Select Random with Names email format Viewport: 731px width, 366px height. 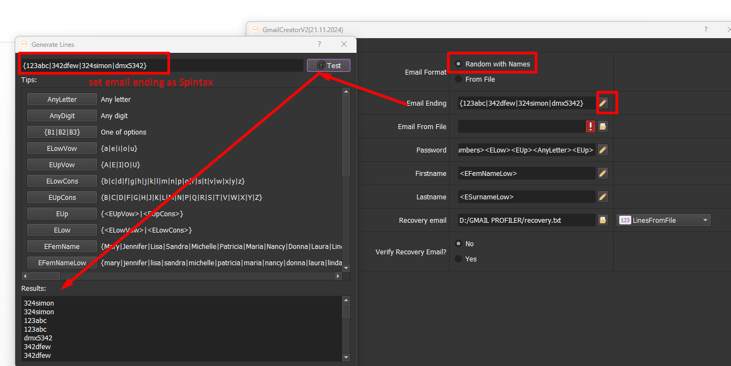[492, 64]
